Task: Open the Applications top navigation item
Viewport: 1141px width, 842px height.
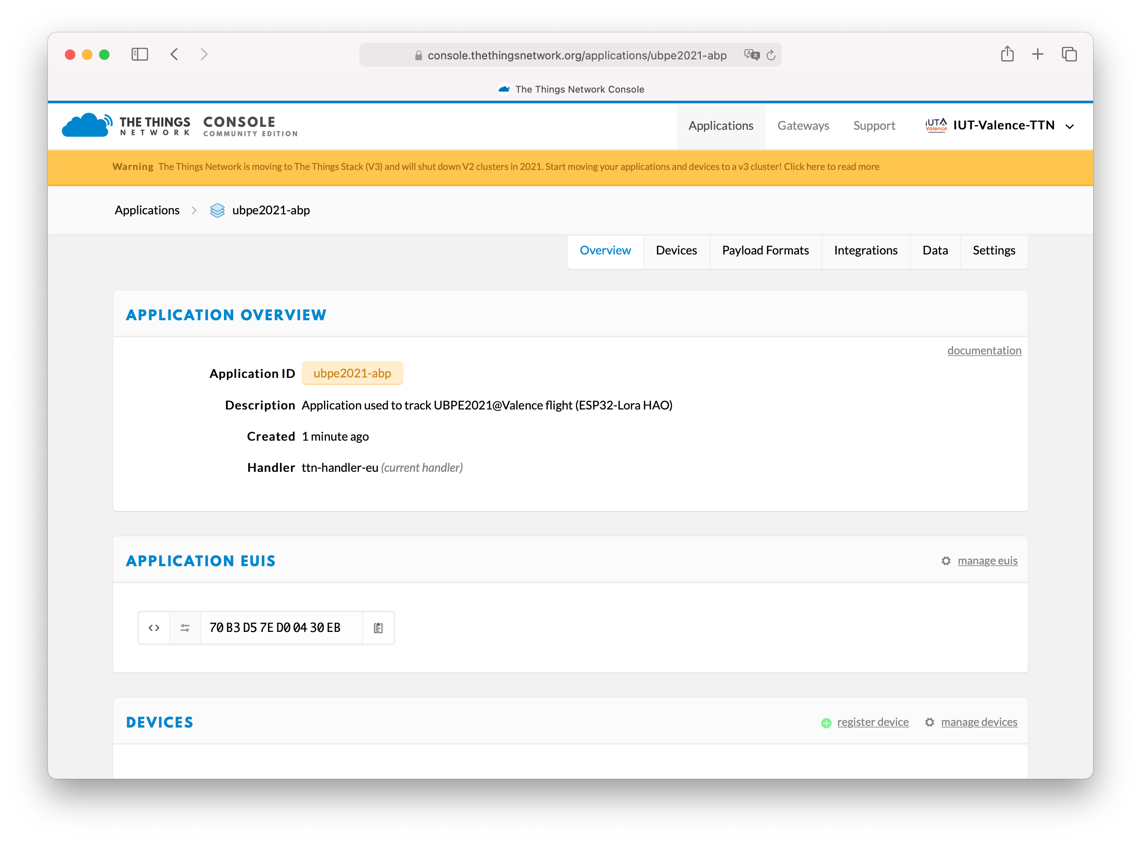Action: tap(721, 126)
